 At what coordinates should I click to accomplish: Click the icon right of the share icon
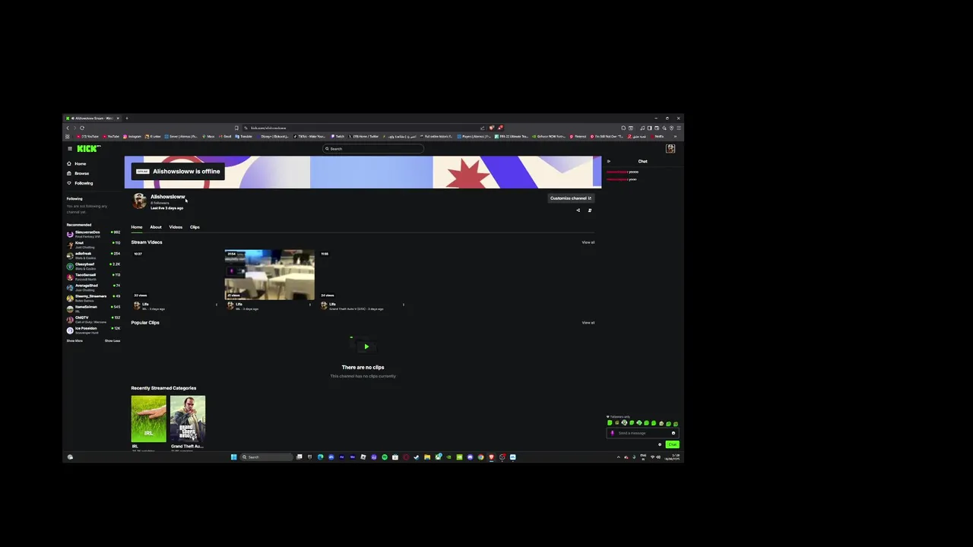coord(589,210)
